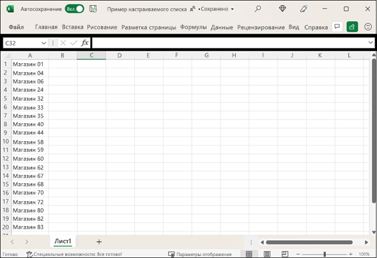Click the horizontal scrollbar thumb
This screenshot has height=258, width=377.
tap(309, 242)
